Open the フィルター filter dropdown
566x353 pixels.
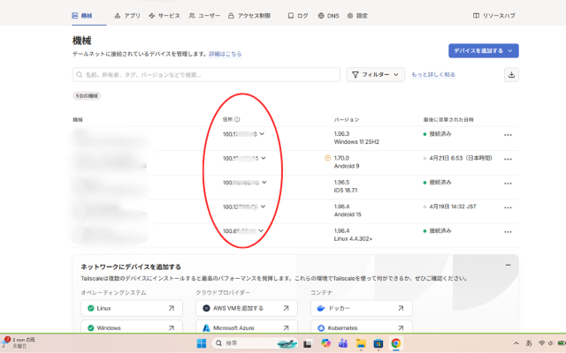pos(376,75)
